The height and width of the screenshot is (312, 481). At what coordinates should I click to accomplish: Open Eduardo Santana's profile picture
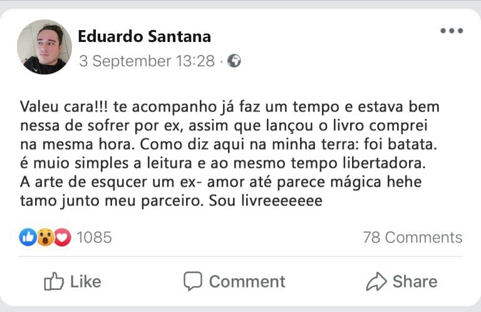click(x=44, y=47)
